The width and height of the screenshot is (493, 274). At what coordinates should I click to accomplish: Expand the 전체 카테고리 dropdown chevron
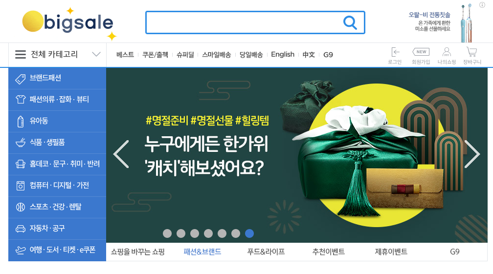click(96, 54)
